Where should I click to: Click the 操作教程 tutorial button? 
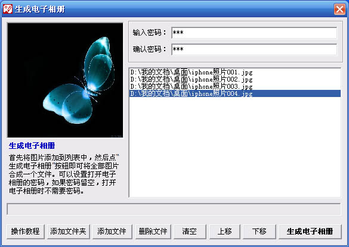26,232
